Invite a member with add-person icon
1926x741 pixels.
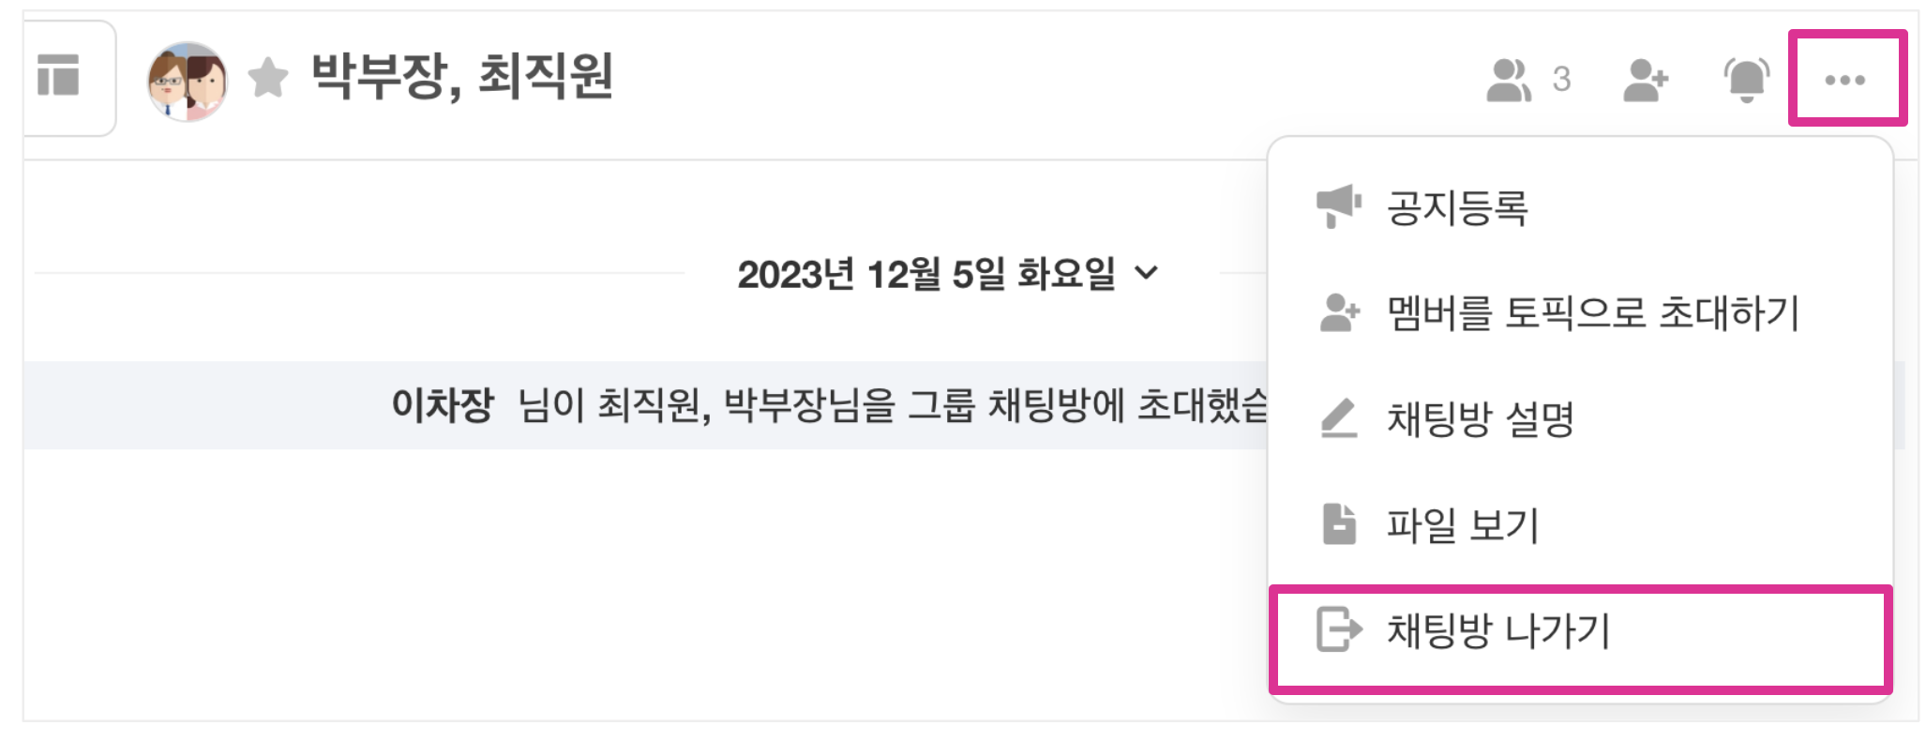1646,80
